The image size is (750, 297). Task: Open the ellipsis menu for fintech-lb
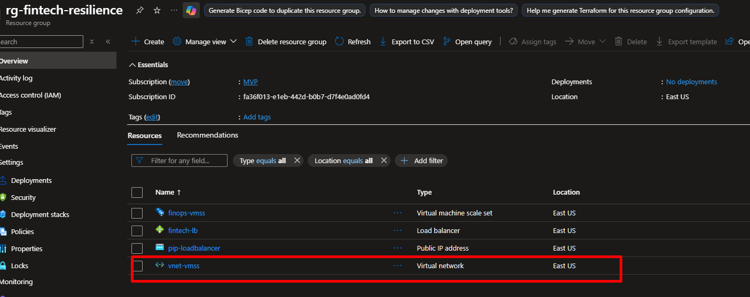pos(397,230)
